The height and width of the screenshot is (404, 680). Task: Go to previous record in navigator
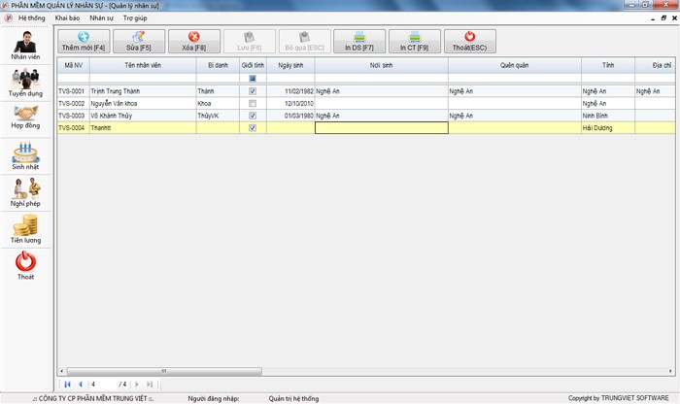pyautogui.click(x=80, y=385)
